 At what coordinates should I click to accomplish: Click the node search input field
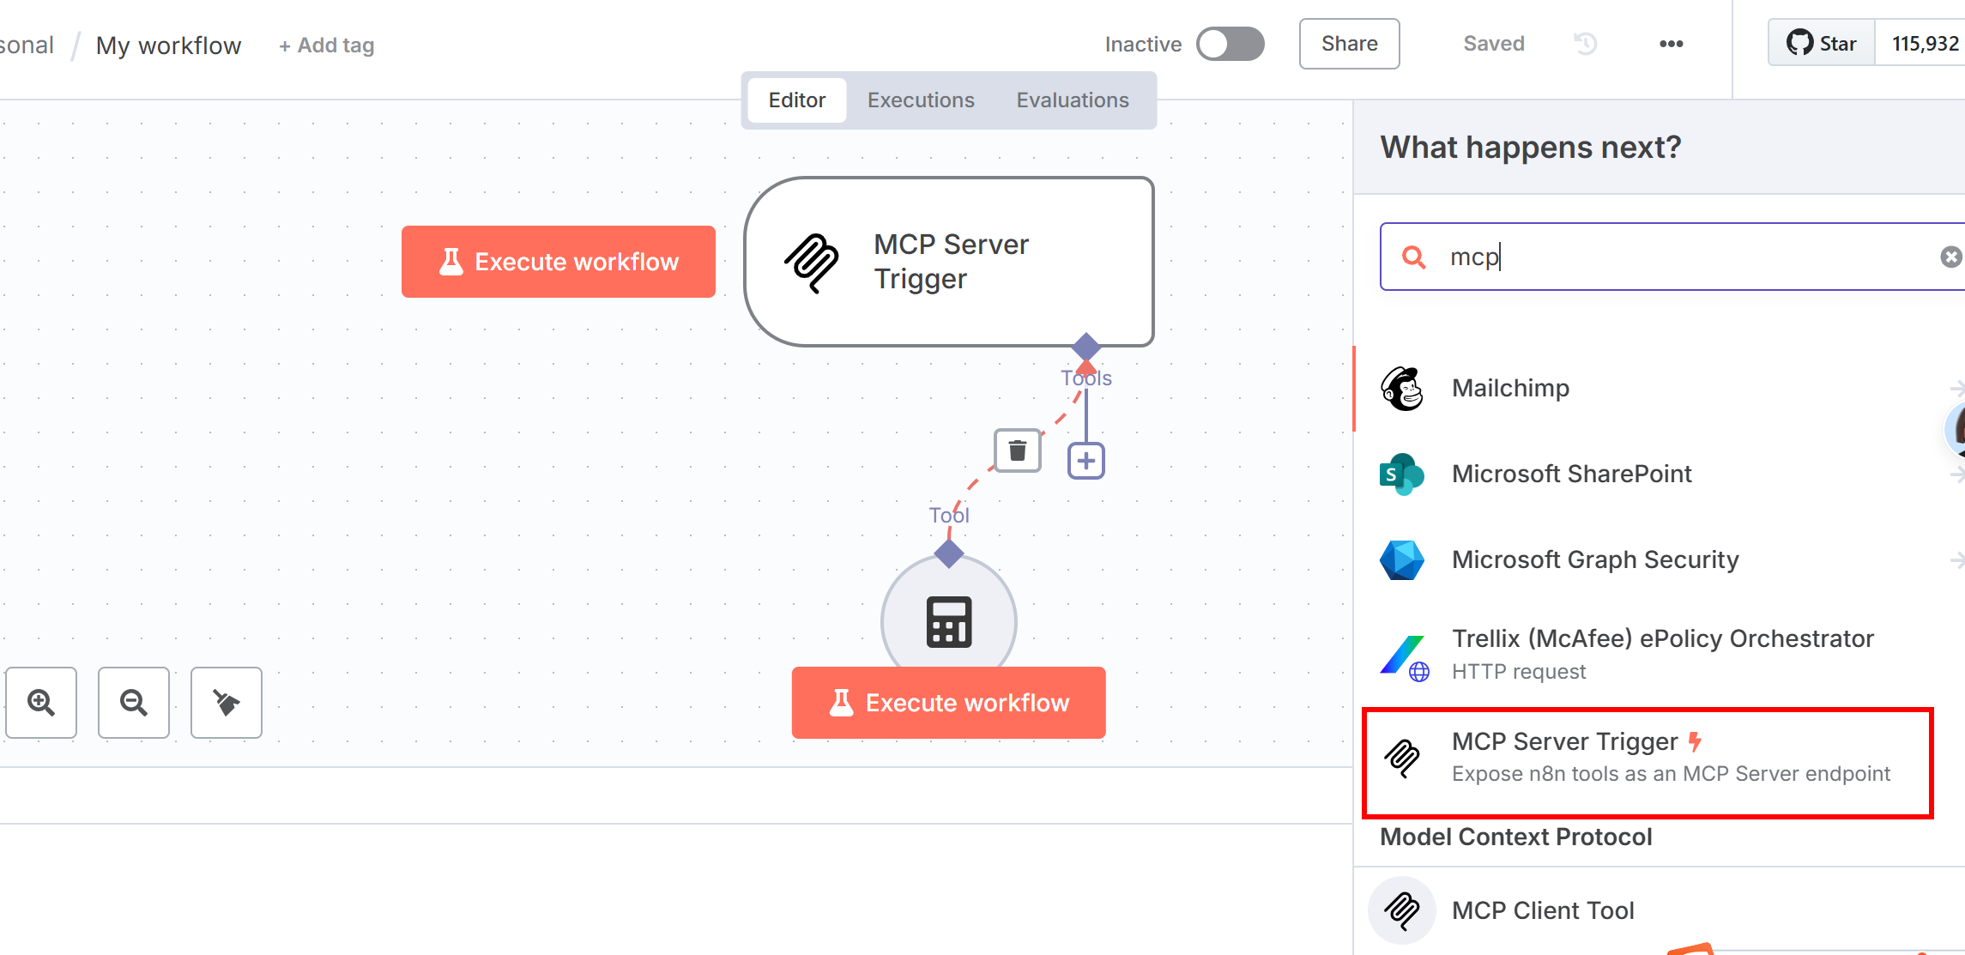[1673, 257]
